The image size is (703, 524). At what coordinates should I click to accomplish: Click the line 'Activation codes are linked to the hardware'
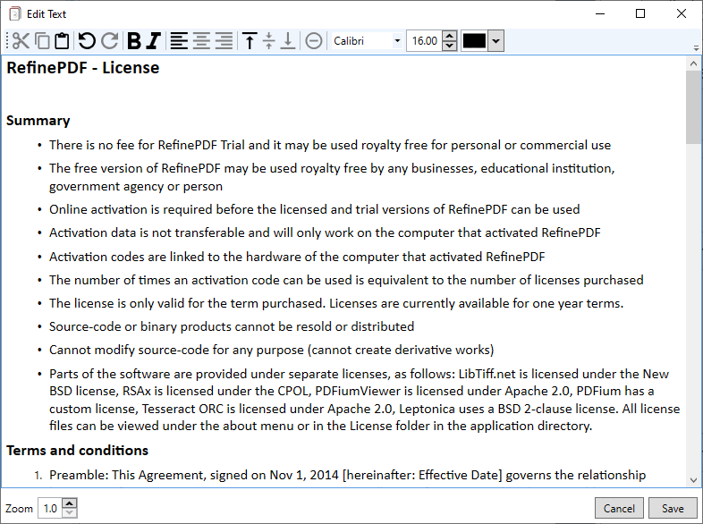point(297,257)
